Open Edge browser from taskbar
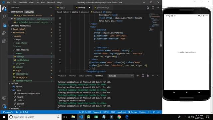Image resolution: width=213 pixels, height=120 pixels. pyautogui.click(x=127, y=117)
